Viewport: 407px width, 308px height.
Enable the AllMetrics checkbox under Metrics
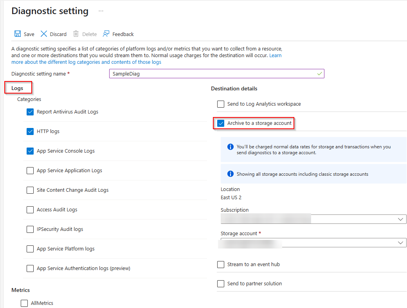(24, 303)
